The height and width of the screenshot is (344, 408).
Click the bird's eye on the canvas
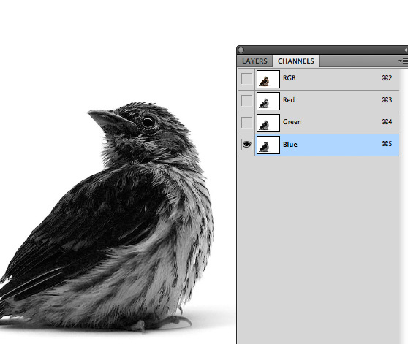(x=149, y=121)
